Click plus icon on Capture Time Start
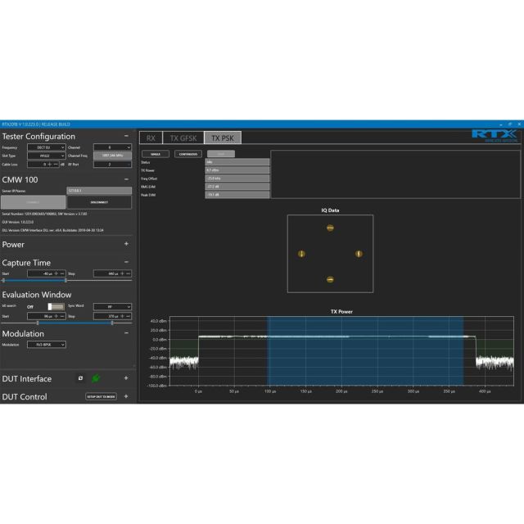The height and width of the screenshot is (524, 524). coord(56,273)
